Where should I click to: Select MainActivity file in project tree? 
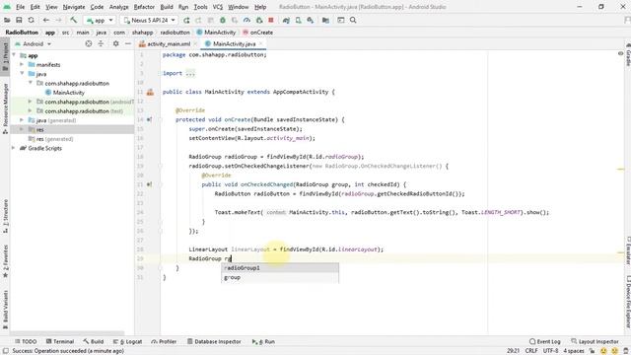65,92
